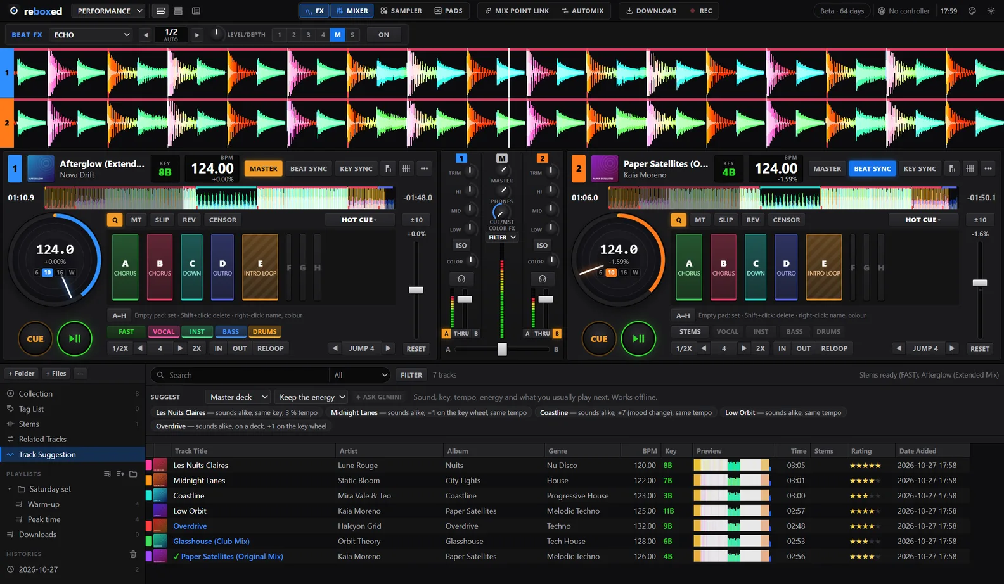1004x584 pixels.
Task: Toggle channel 2 headphone cue icon
Action: tap(543, 279)
